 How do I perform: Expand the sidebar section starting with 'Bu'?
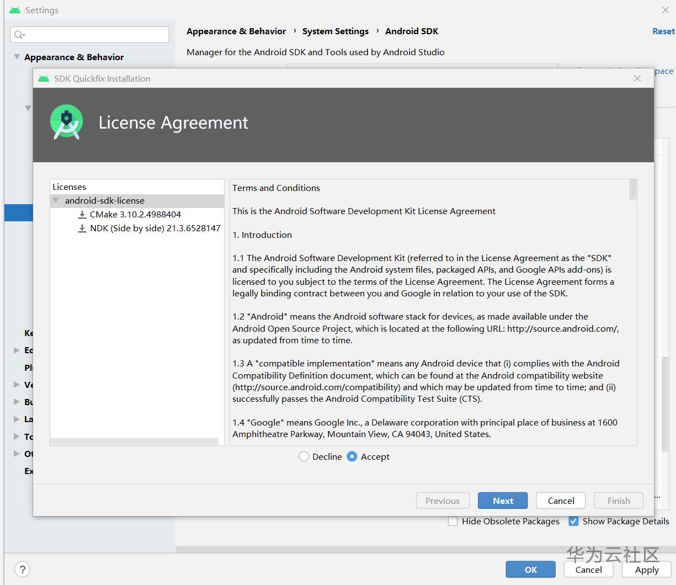17,402
